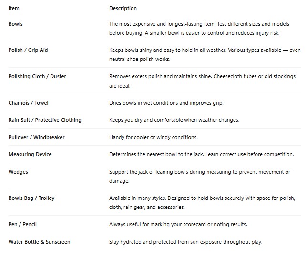Select the Bowls Bag / Trolley item

coord(31,198)
